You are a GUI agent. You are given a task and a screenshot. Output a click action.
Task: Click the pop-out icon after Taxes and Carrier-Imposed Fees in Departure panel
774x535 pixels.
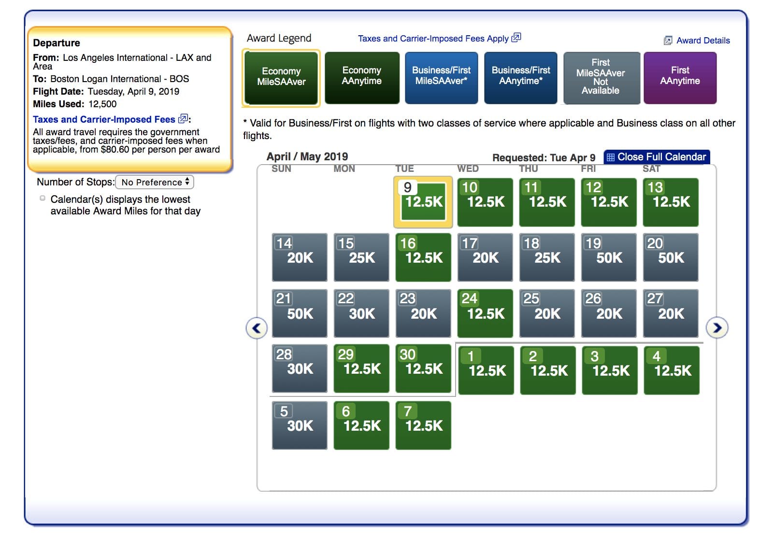pos(183,119)
